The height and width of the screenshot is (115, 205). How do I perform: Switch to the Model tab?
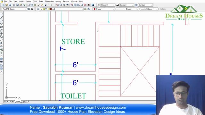pos(18,102)
